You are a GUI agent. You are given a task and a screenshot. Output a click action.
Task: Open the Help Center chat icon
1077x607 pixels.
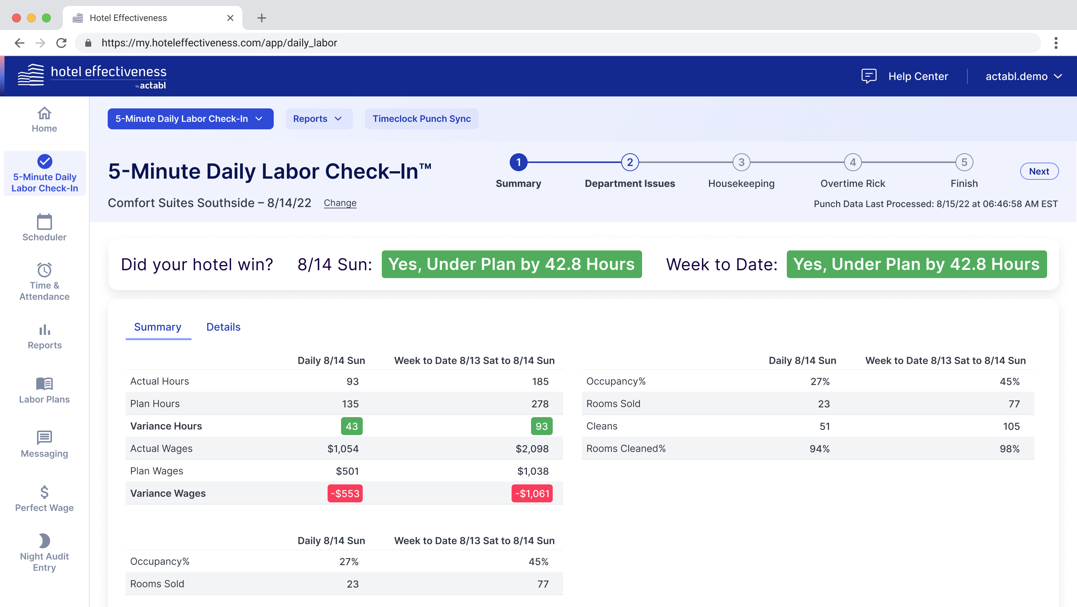point(869,76)
